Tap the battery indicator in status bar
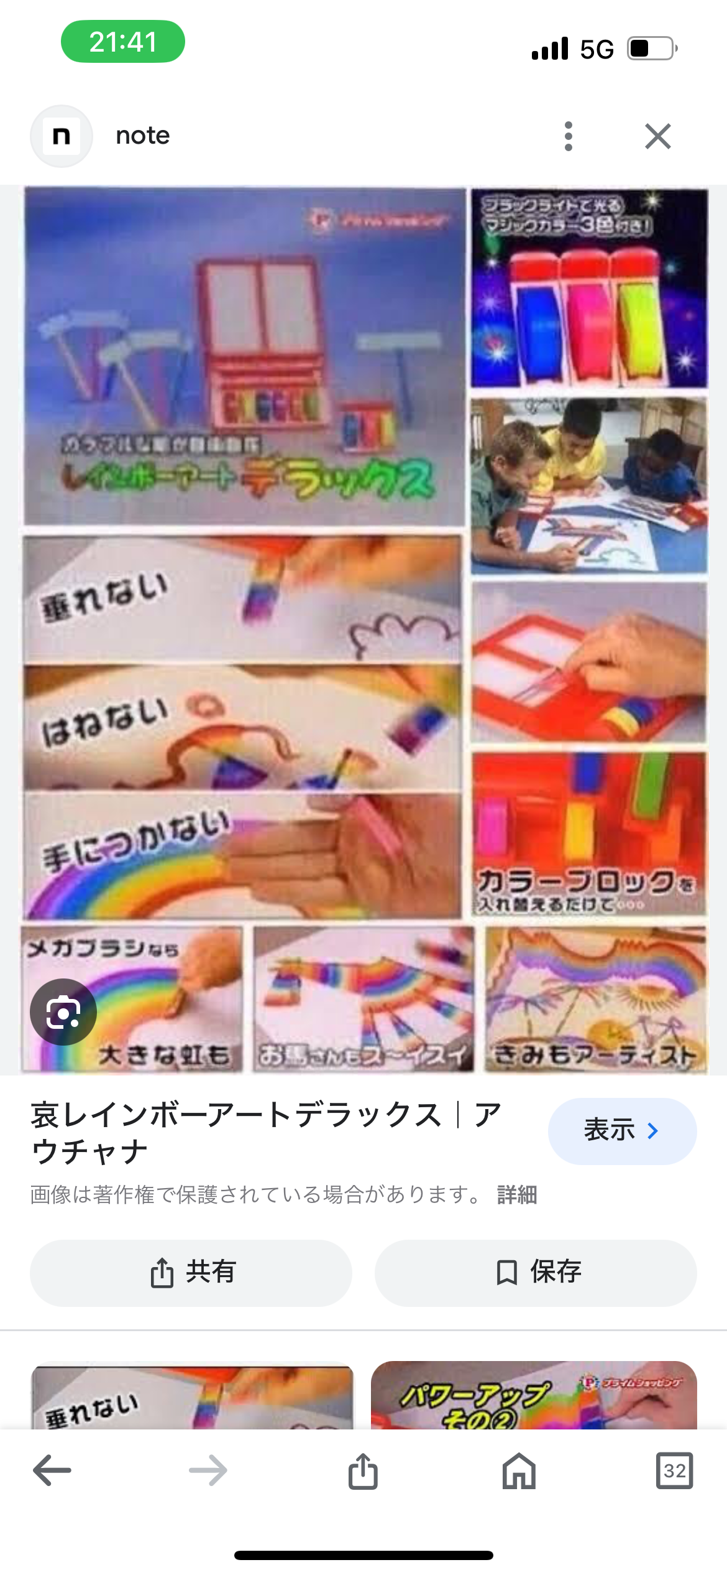 pos(652,48)
